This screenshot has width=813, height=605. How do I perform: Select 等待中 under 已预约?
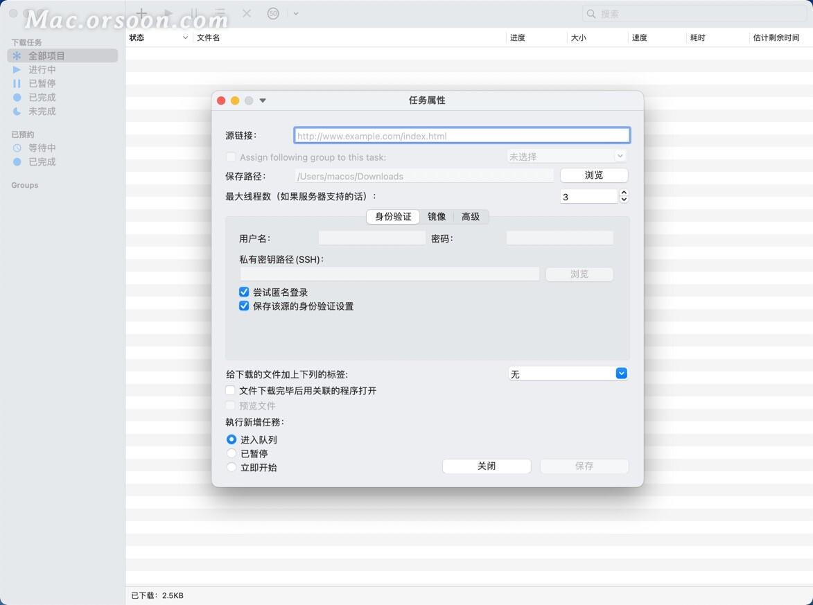(x=42, y=148)
